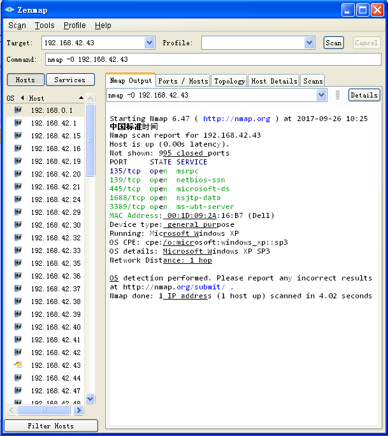
Task: Click the Details button
Action: pyautogui.click(x=364, y=95)
